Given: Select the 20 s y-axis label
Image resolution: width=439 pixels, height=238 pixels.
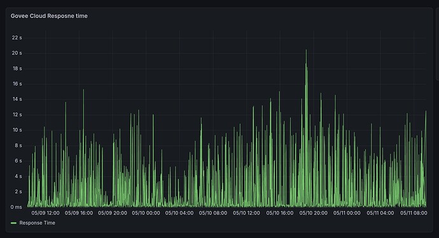Looking at the screenshot, I should pos(17,53).
